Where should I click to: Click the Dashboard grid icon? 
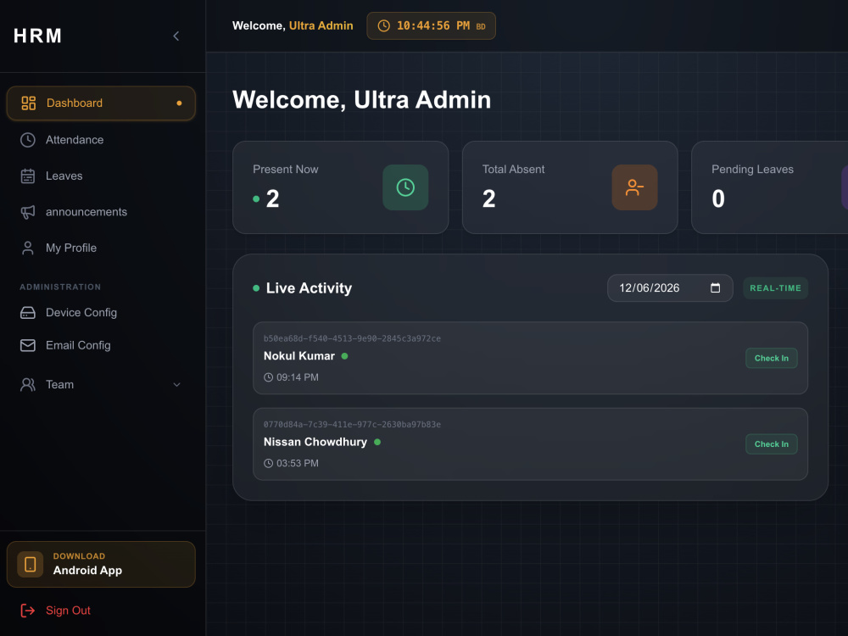(28, 103)
